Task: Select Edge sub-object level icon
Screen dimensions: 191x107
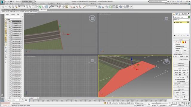Action: tap(178, 42)
